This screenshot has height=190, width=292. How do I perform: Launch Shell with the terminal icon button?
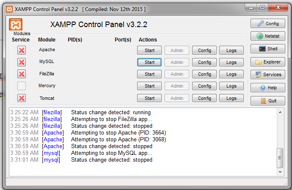point(267,49)
